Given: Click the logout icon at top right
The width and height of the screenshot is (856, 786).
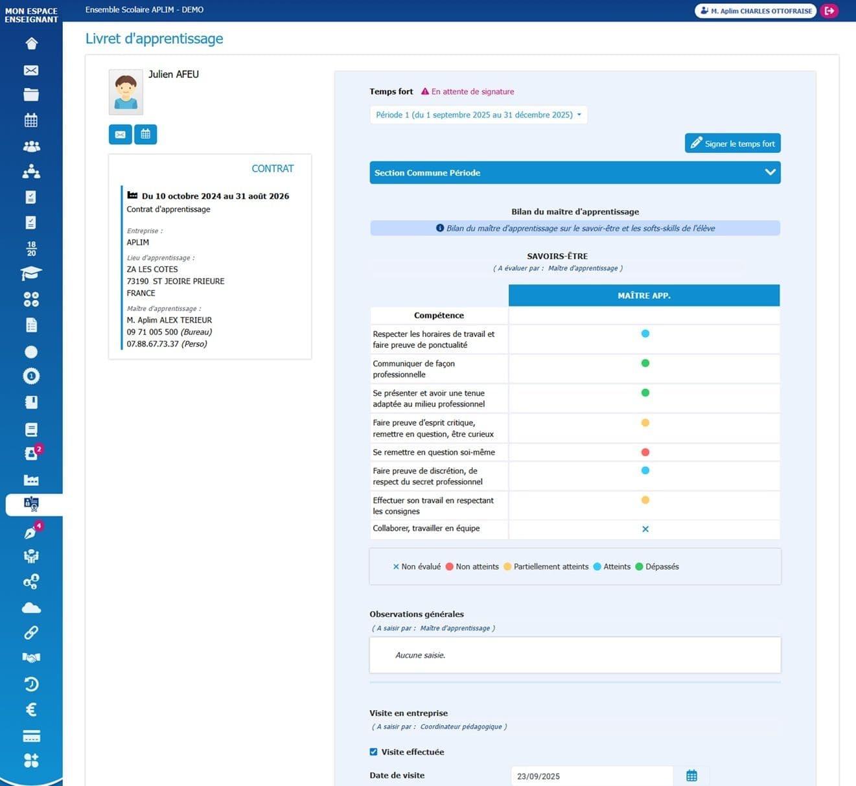Looking at the screenshot, I should [x=829, y=10].
